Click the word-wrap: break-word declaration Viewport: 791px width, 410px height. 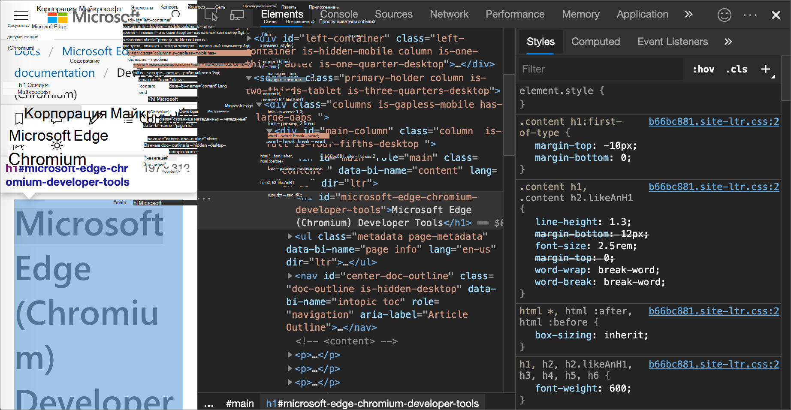pos(597,270)
